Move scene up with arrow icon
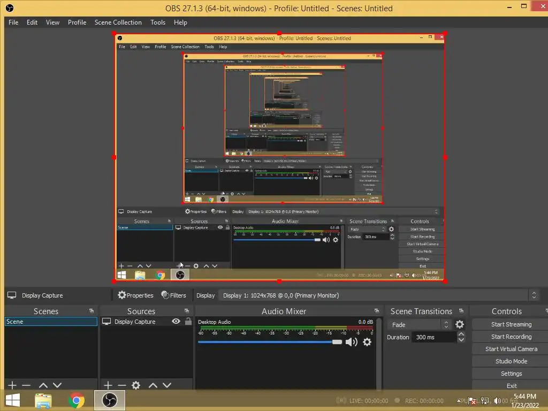The image size is (548, 411). [x=43, y=385]
